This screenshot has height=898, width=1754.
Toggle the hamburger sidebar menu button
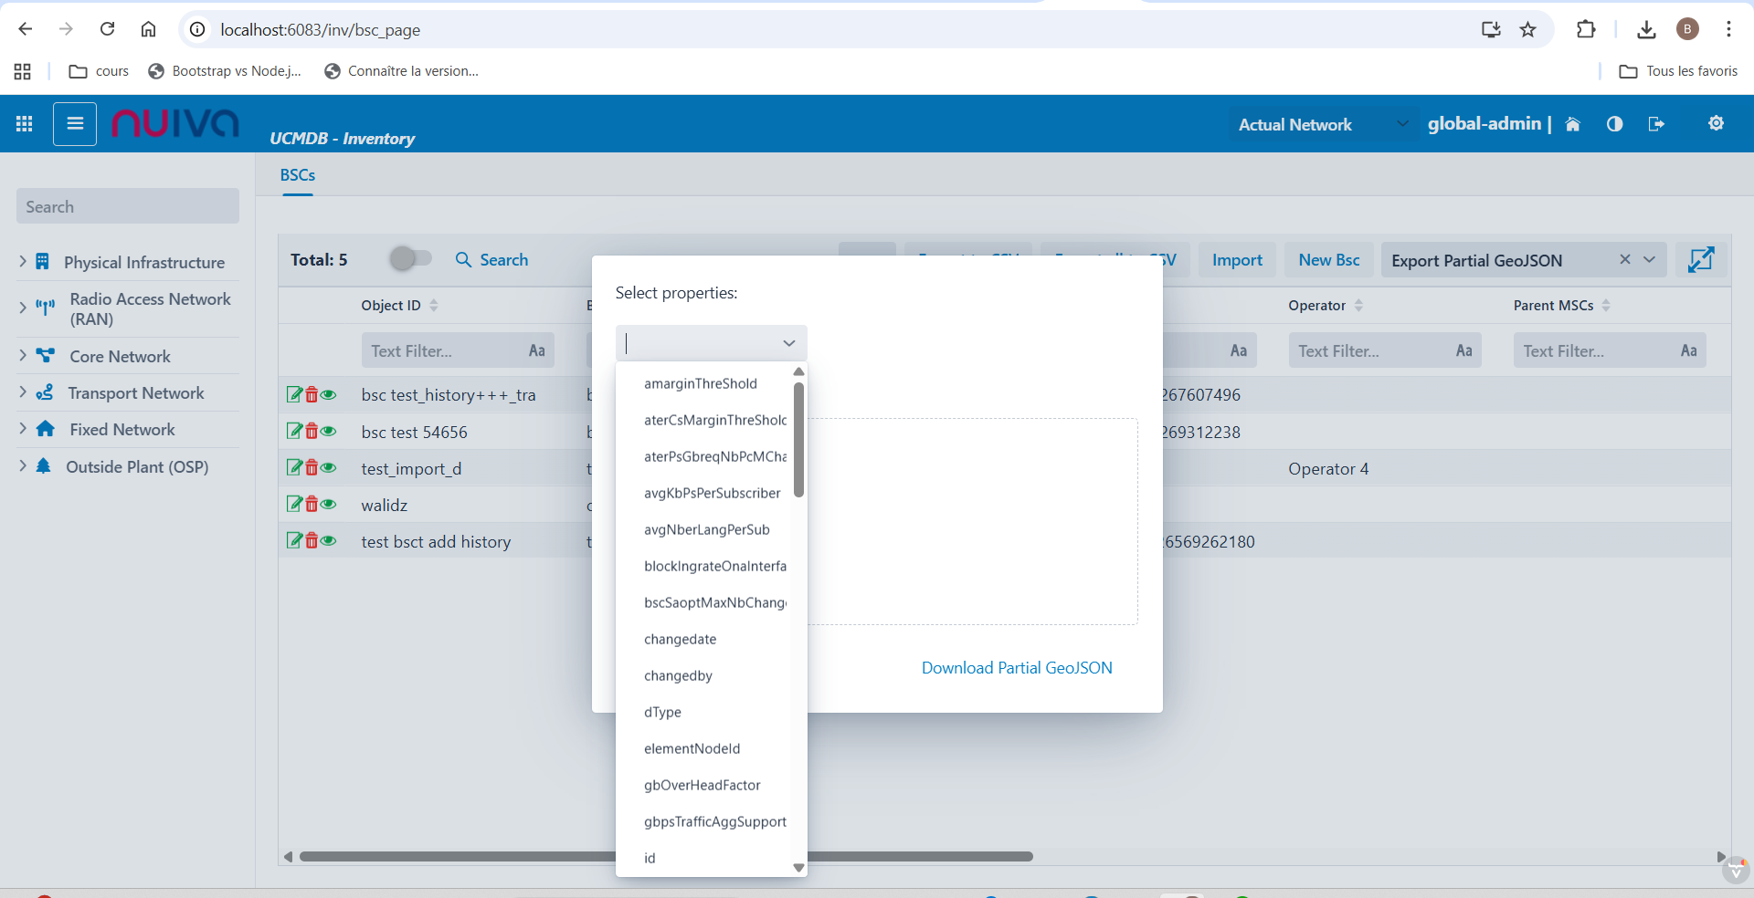click(x=75, y=124)
